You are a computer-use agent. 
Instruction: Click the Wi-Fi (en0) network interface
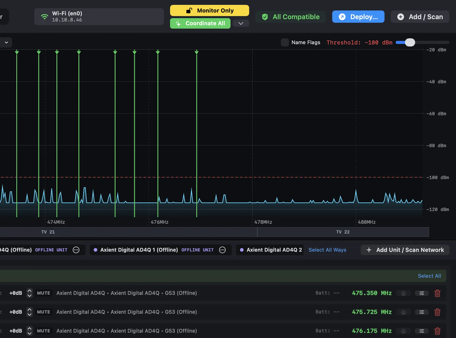tap(99, 17)
